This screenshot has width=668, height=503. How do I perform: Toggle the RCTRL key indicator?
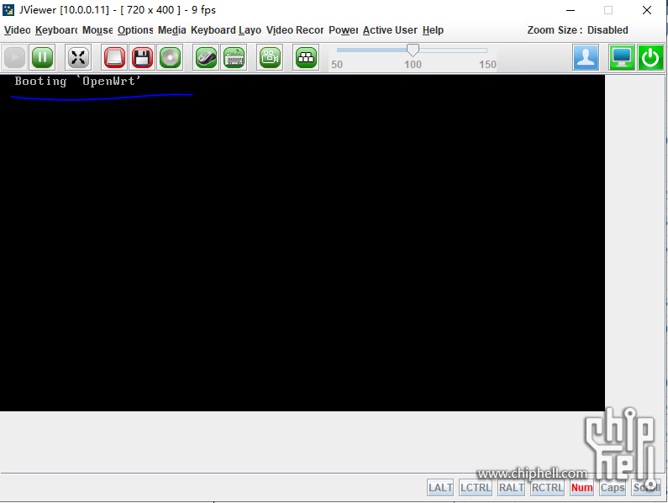[x=548, y=488]
